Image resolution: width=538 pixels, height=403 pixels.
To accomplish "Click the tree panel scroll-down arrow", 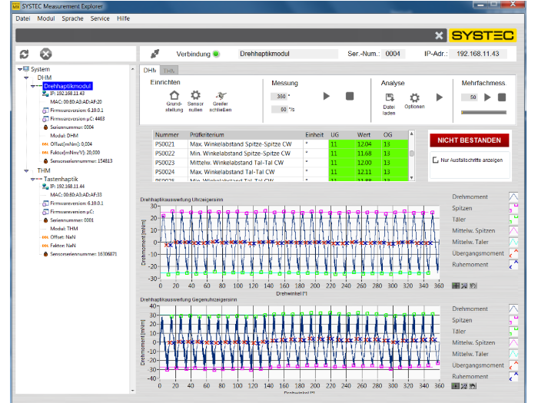I will click(133, 390).
